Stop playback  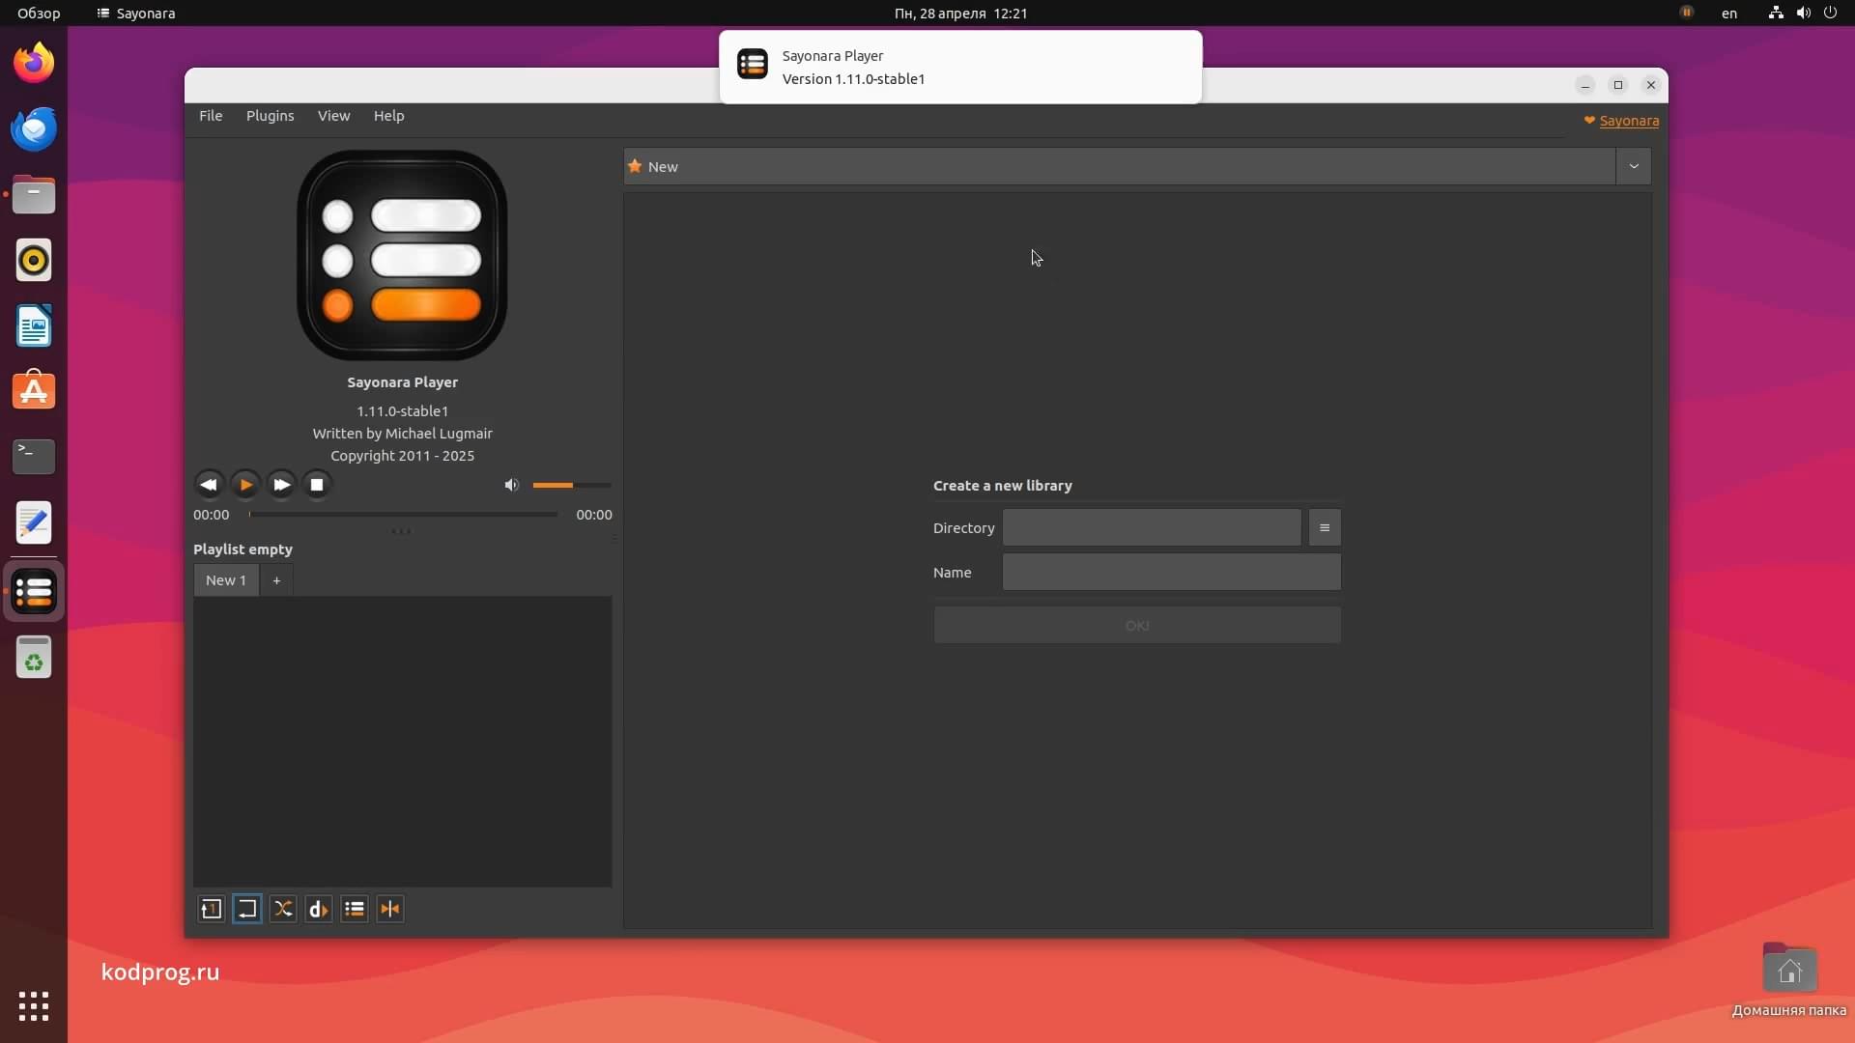[317, 485]
